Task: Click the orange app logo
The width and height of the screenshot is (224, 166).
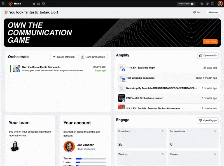Action: tap(10, 4)
